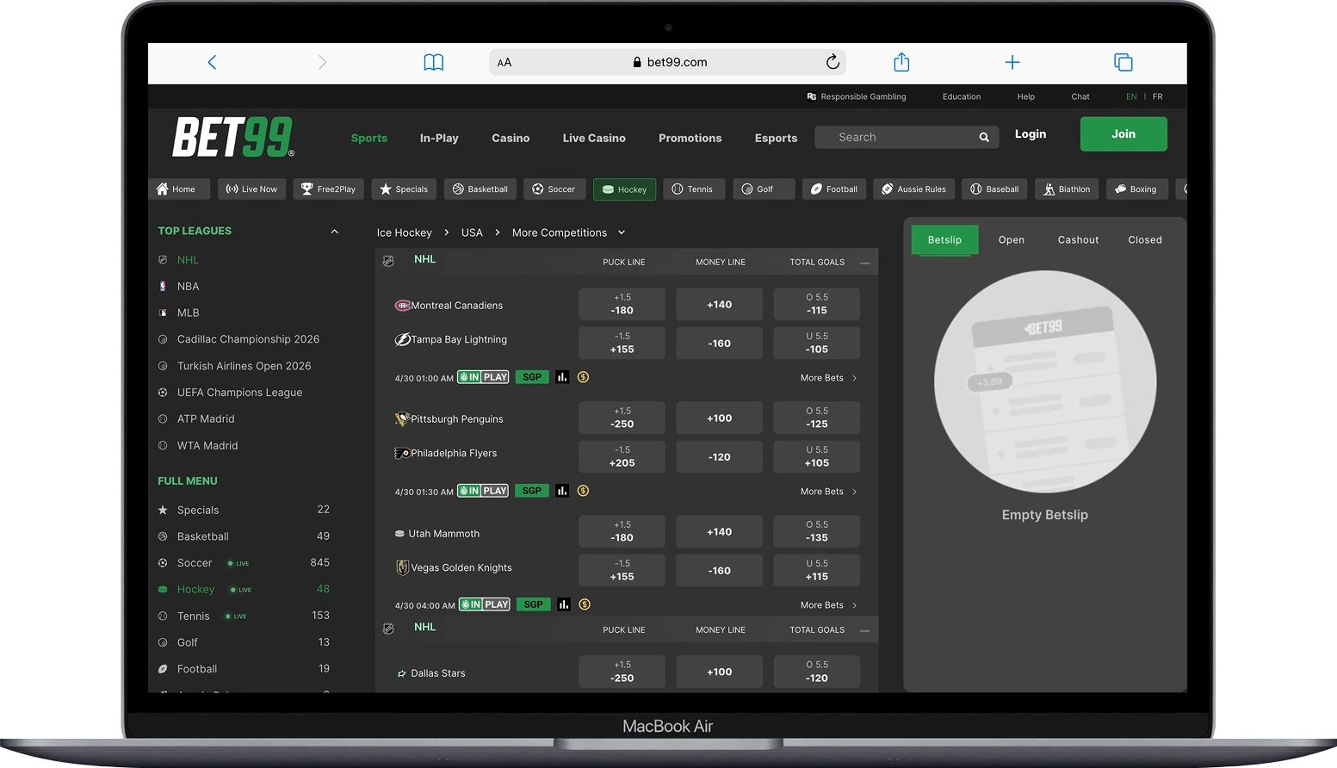This screenshot has height=768, width=1337.
Task: Tap the Safari share icon
Action: click(x=901, y=62)
